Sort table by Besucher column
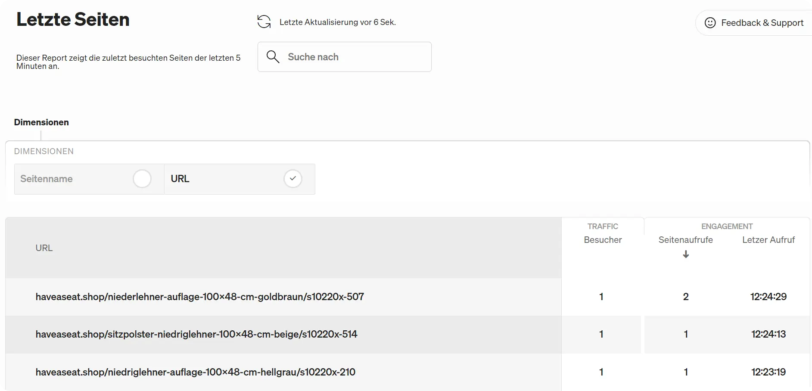 click(x=603, y=240)
